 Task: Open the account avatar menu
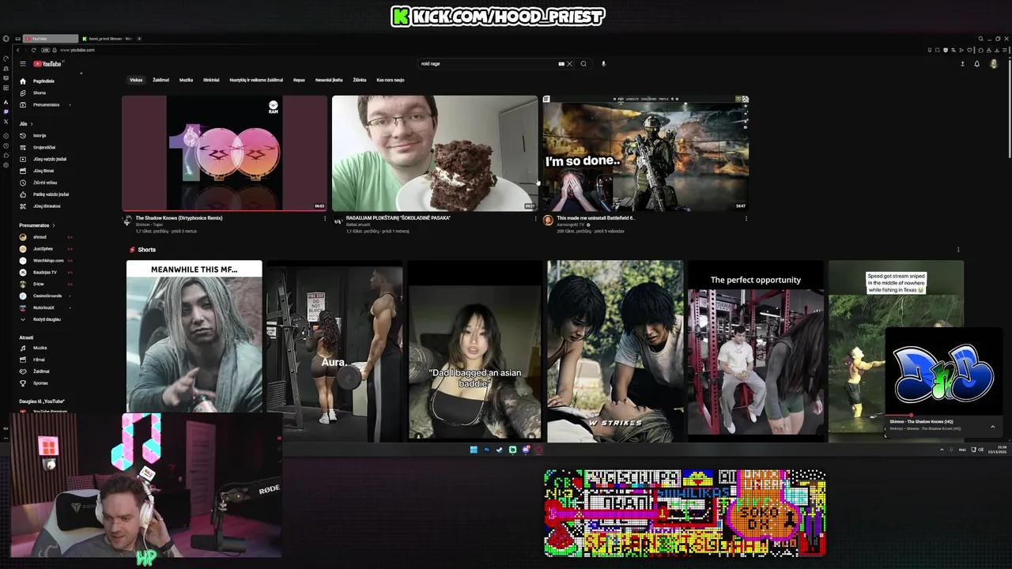pos(994,64)
